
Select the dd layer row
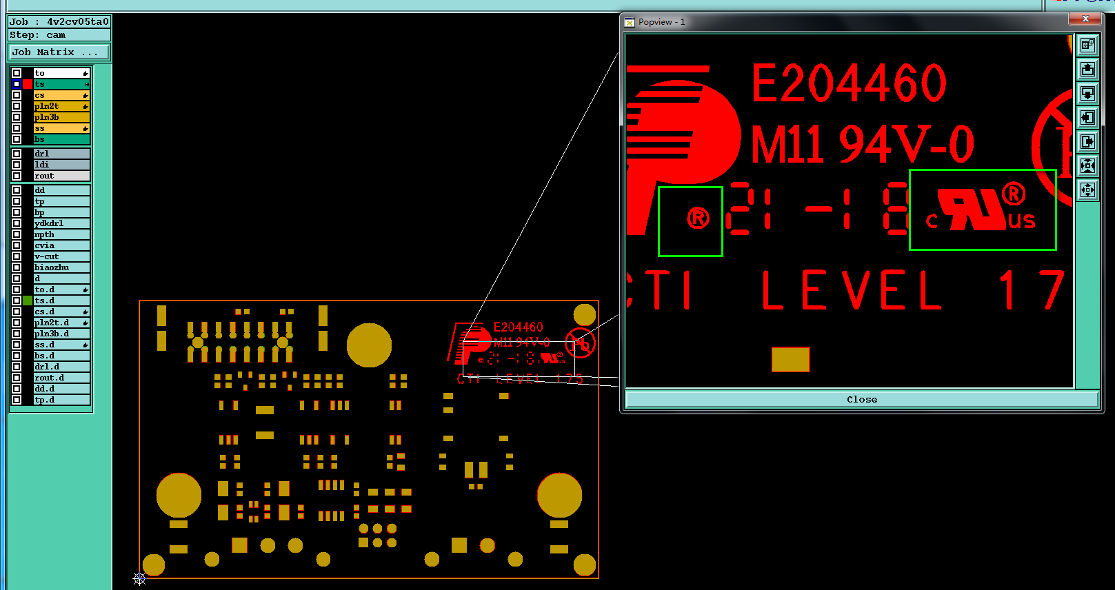[x=62, y=190]
